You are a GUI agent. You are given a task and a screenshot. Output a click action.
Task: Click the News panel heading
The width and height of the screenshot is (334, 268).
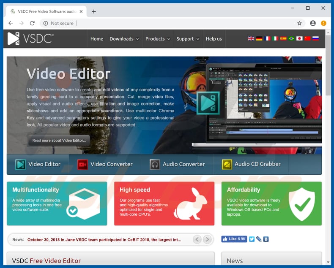click(235, 261)
